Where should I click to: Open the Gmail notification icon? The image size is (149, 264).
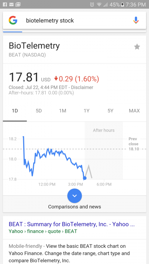point(18,4)
